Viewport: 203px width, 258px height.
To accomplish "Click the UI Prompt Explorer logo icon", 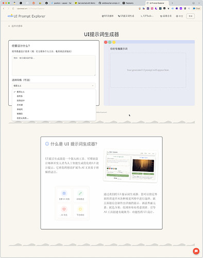I will coord(10,16).
